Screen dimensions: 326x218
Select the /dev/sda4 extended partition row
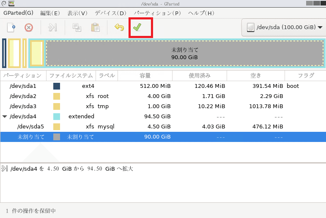tap(163, 116)
